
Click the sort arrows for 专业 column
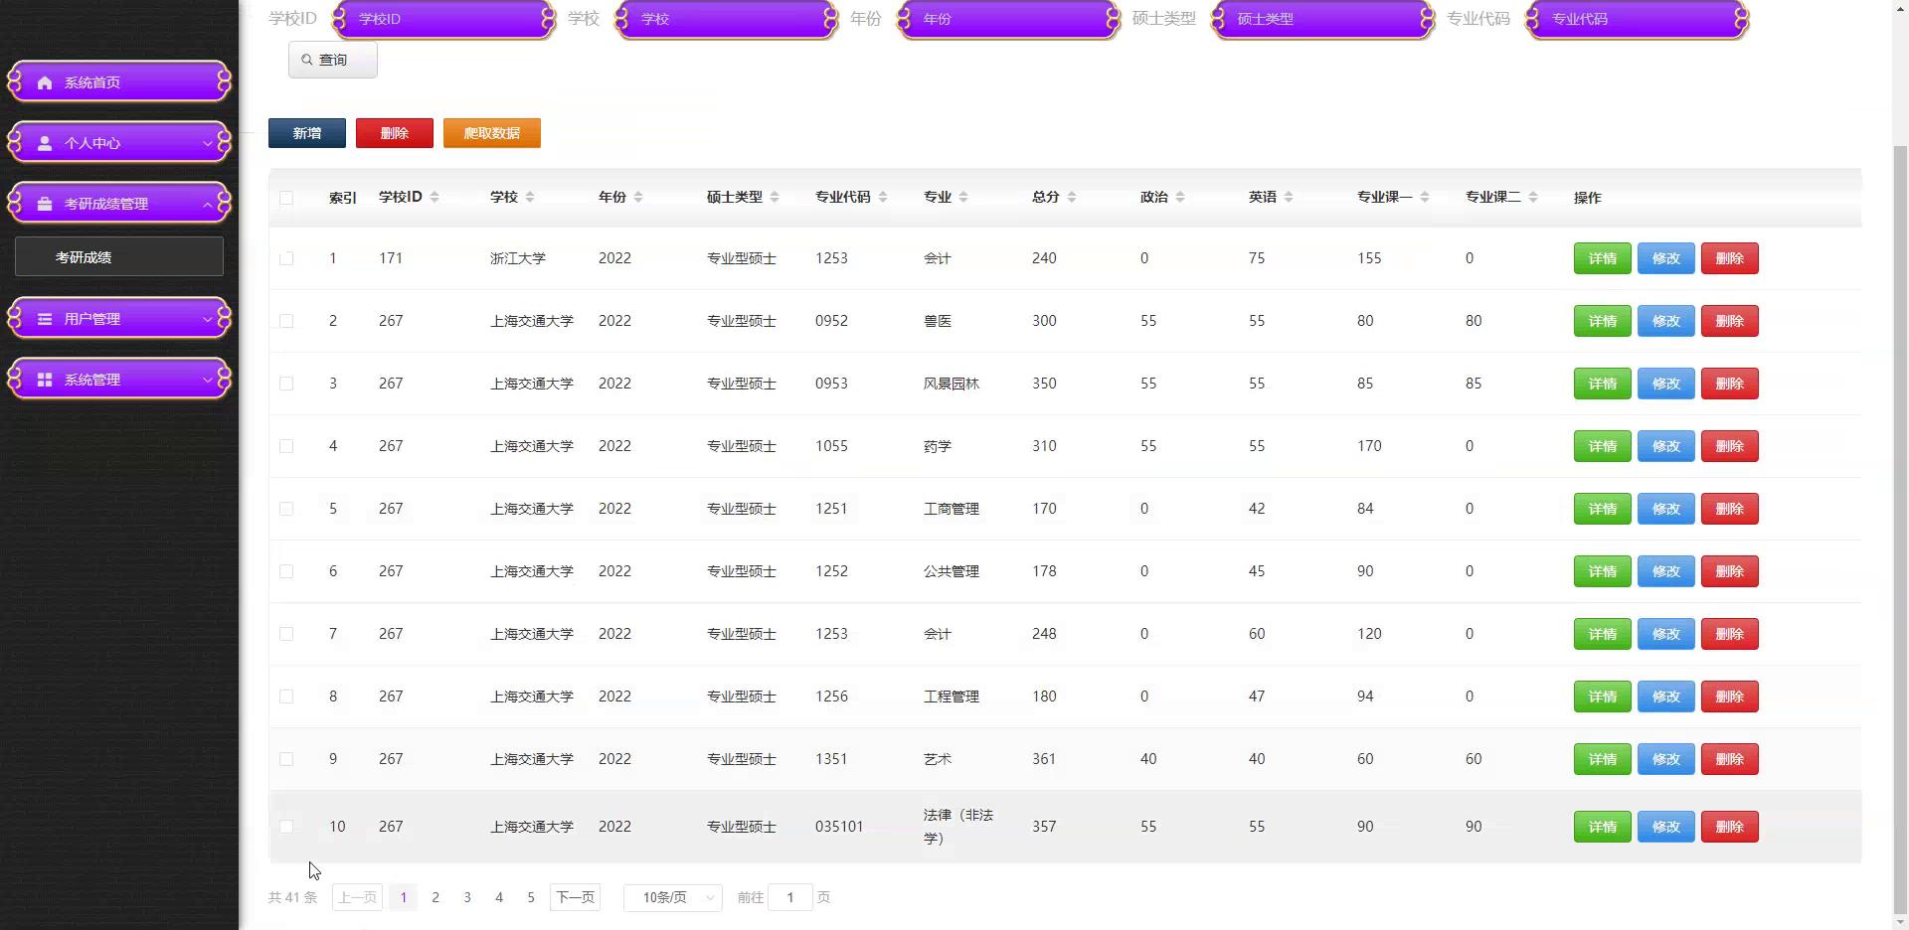(963, 197)
